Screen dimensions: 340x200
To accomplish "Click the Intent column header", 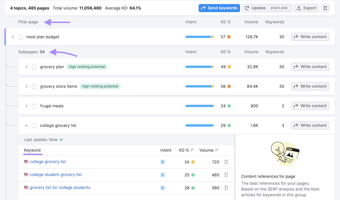I will [166, 150].
